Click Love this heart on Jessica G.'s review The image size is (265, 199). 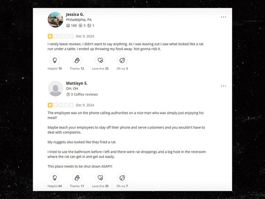[x=100, y=61]
